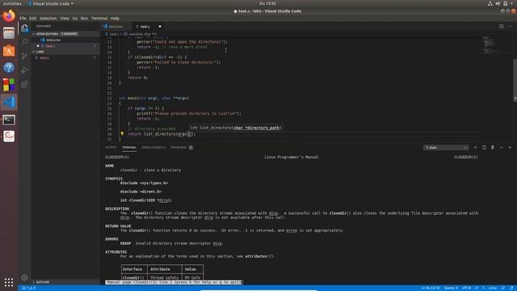The height and width of the screenshot is (291, 517).
Task: Open the File menu
Action: coord(23,18)
